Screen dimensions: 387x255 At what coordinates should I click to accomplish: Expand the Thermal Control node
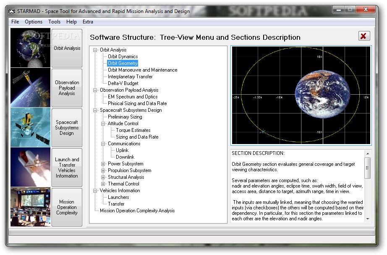click(103, 184)
